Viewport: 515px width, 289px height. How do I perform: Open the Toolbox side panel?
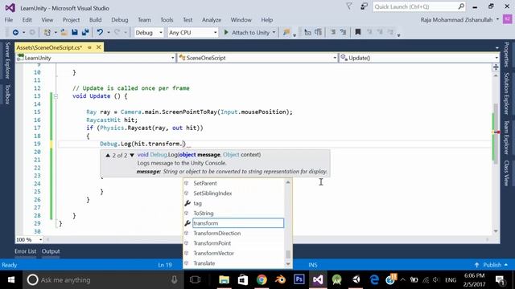click(x=7, y=95)
